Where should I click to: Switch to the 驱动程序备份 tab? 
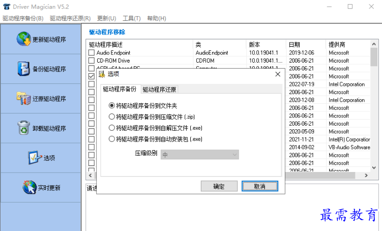[x=120, y=89]
